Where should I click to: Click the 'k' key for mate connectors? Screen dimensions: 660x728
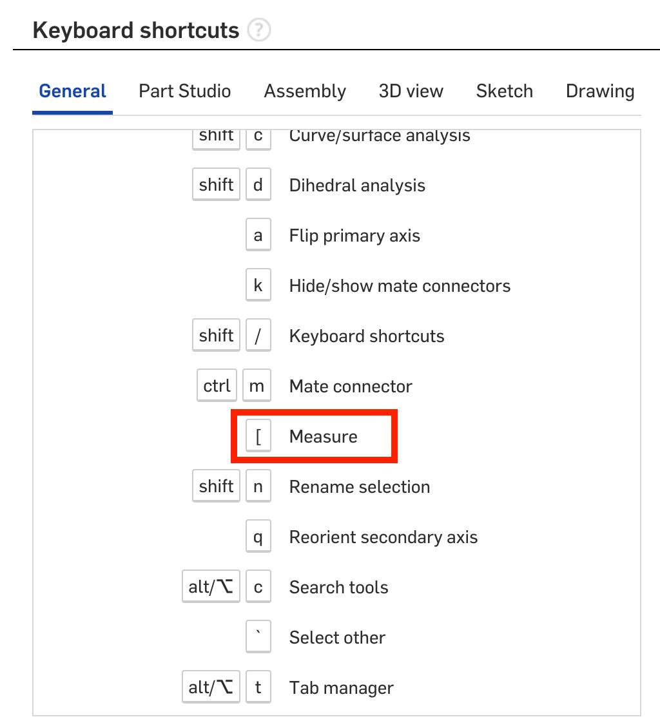pos(258,286)
